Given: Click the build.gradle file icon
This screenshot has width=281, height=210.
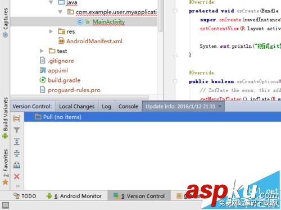Looking at the screenshot, I should [43, 80].
